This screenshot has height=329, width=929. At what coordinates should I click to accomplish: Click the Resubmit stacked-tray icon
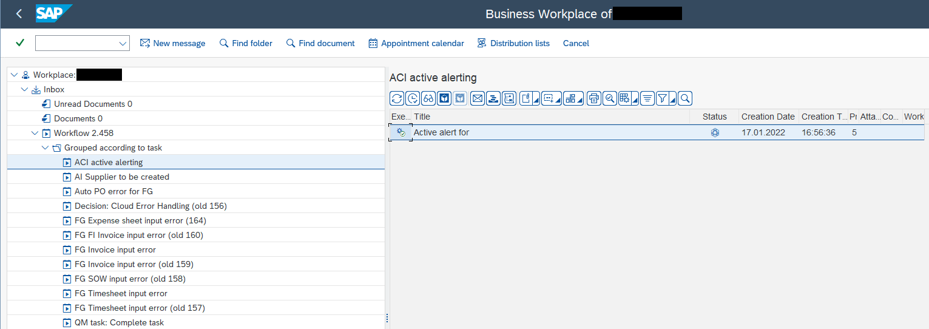tap(493, 98)
